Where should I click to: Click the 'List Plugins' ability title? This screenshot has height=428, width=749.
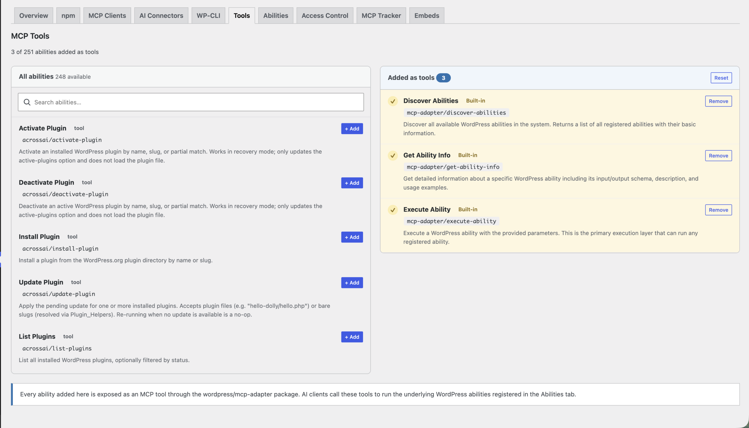click(x=37, y=336)
